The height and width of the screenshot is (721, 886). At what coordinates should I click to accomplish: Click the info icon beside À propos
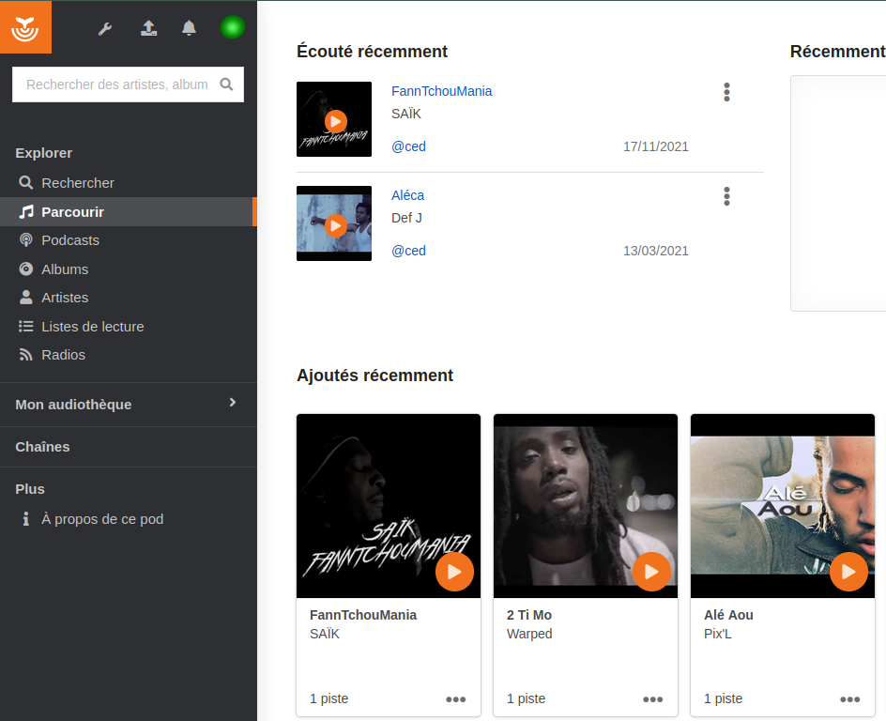coord(25,519)
